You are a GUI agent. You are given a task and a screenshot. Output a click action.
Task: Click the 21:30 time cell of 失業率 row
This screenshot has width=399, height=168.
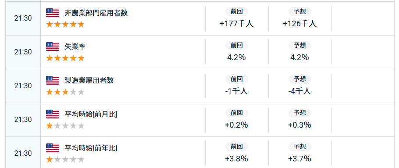coord(23,52)
